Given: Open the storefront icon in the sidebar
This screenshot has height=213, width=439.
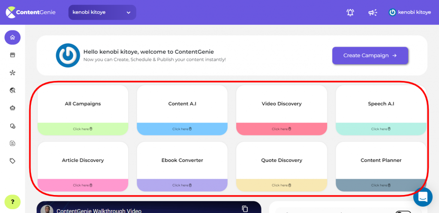Looking at the screenshot, I should coord(12,55).
